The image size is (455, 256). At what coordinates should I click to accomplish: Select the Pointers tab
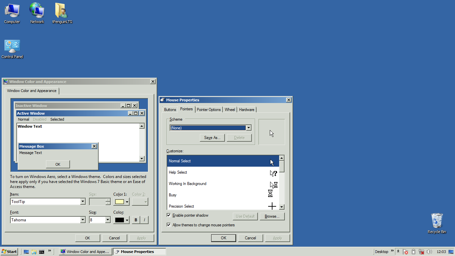point(186,109)
